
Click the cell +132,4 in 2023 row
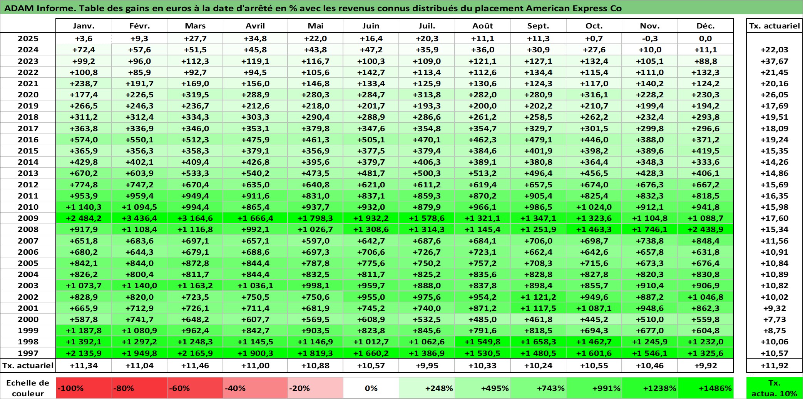pyautogui.click(x=594, y=61)
